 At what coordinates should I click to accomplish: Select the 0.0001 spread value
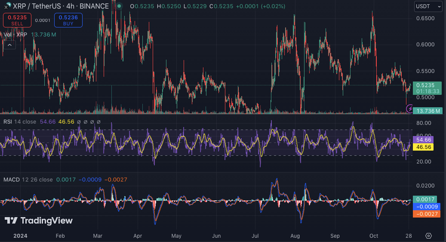(x=43, y=21)
